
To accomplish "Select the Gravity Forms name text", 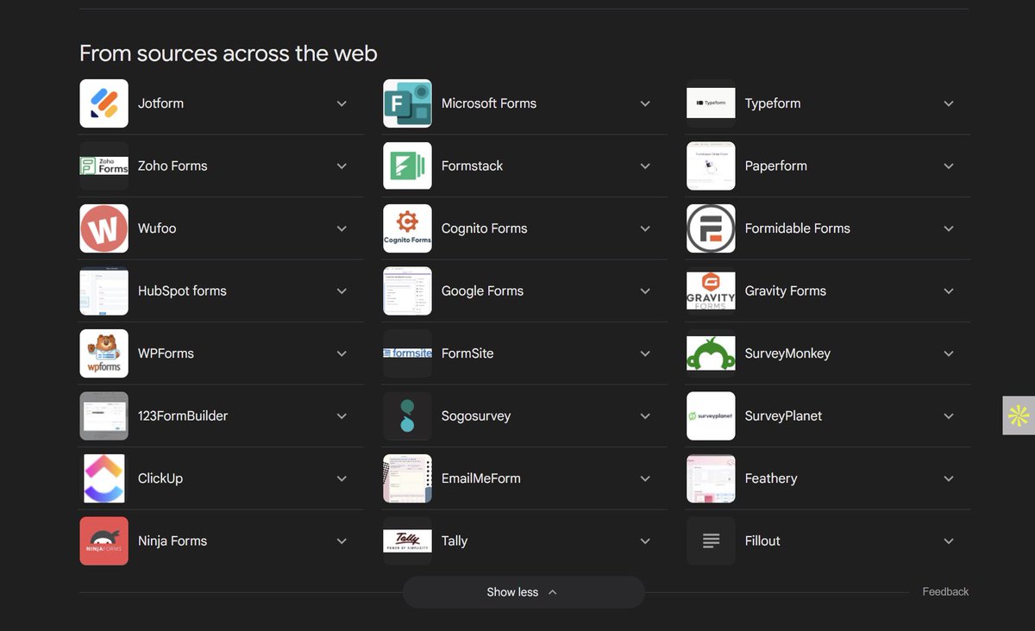I will coord(786,291).
